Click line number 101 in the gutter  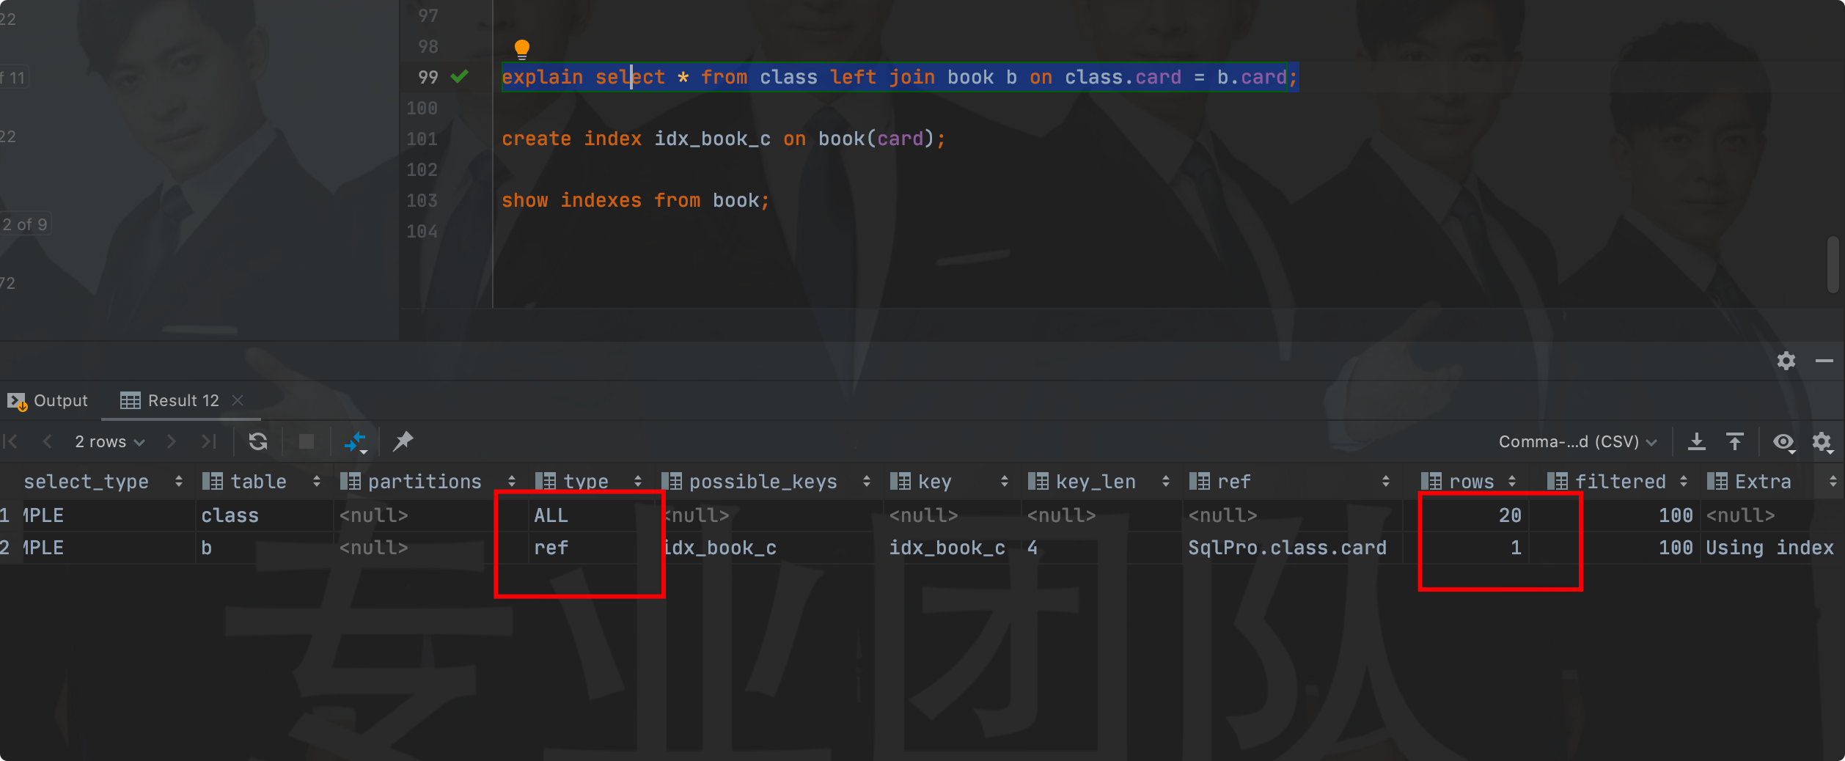point(422,139)
